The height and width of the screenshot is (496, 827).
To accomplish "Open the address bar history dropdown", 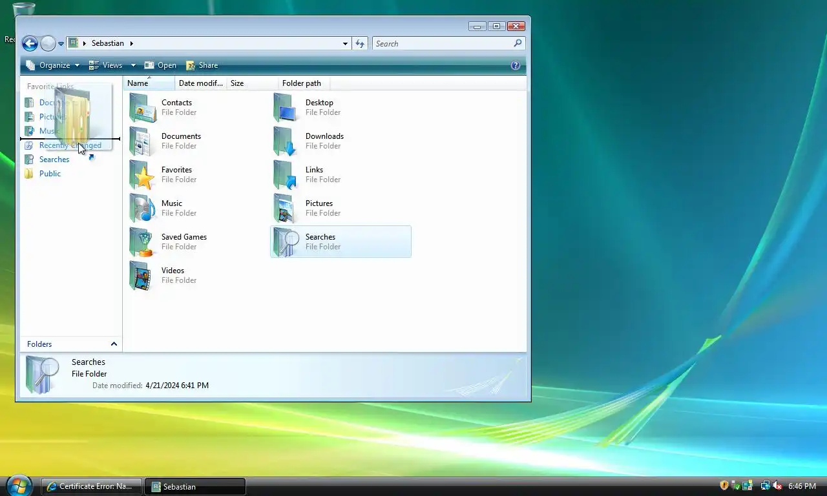I will click(345, 43).
